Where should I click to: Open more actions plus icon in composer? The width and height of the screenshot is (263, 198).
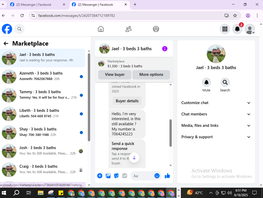(x=100, y=176)
